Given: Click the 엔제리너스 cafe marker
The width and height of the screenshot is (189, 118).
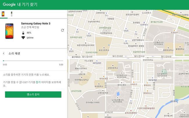Looking at the screenshot, I should [x=147, y=91].
